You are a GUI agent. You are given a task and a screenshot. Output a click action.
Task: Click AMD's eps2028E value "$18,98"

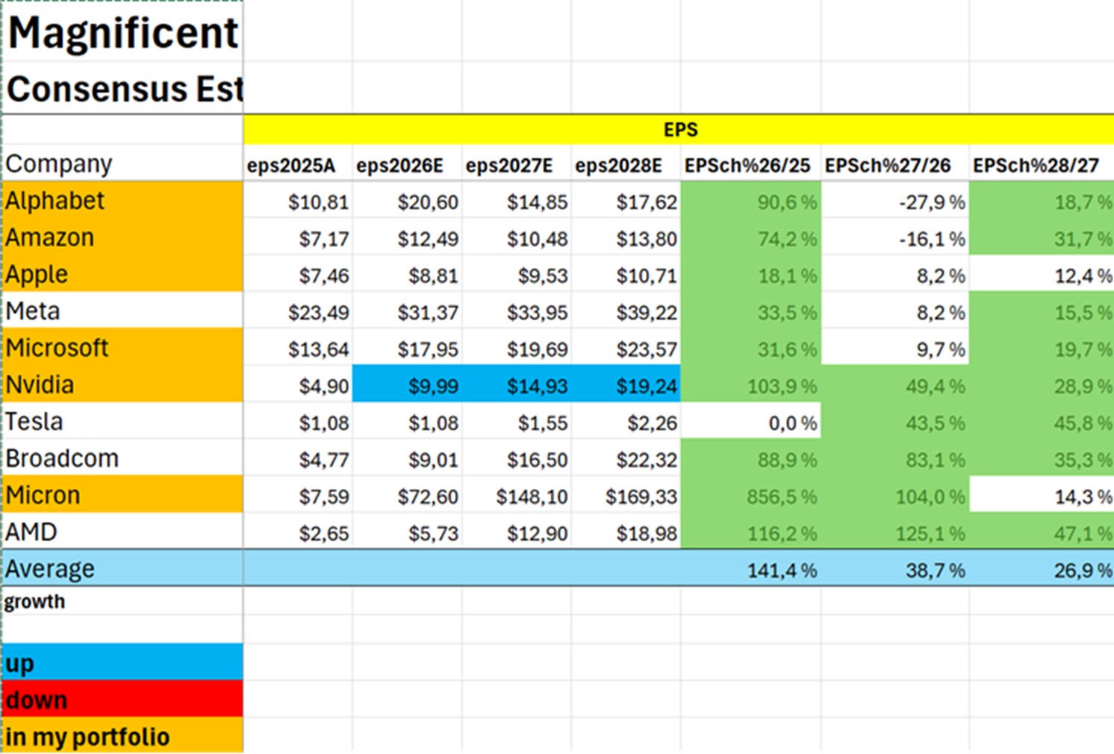pyautogui.click(x=626, y=532)
